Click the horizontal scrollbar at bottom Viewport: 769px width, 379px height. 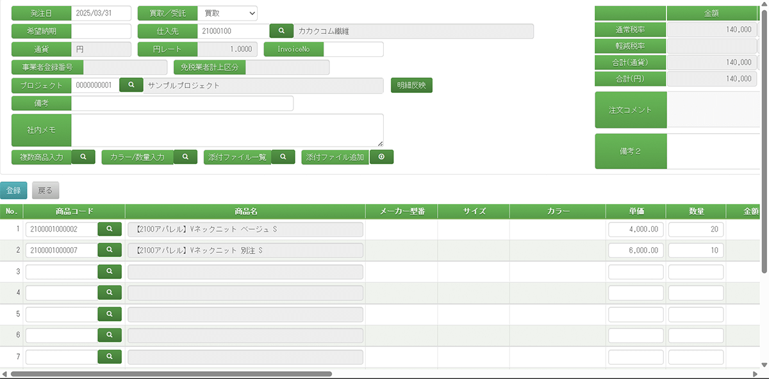(x=171, y=374)
